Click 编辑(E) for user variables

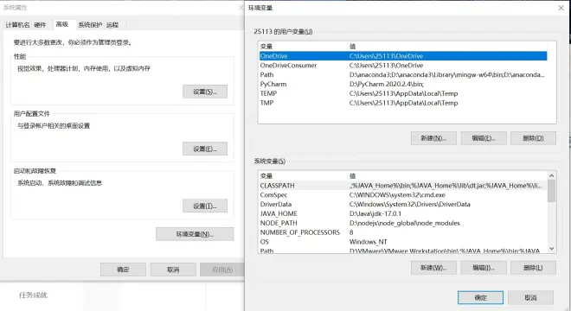[x=484, y=138]
